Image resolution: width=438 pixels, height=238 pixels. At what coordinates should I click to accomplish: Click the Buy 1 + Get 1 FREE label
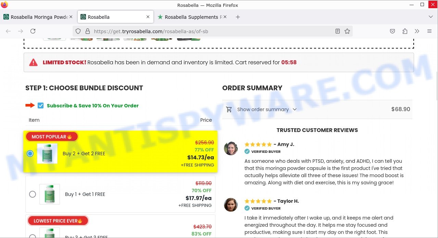point(85,194)
